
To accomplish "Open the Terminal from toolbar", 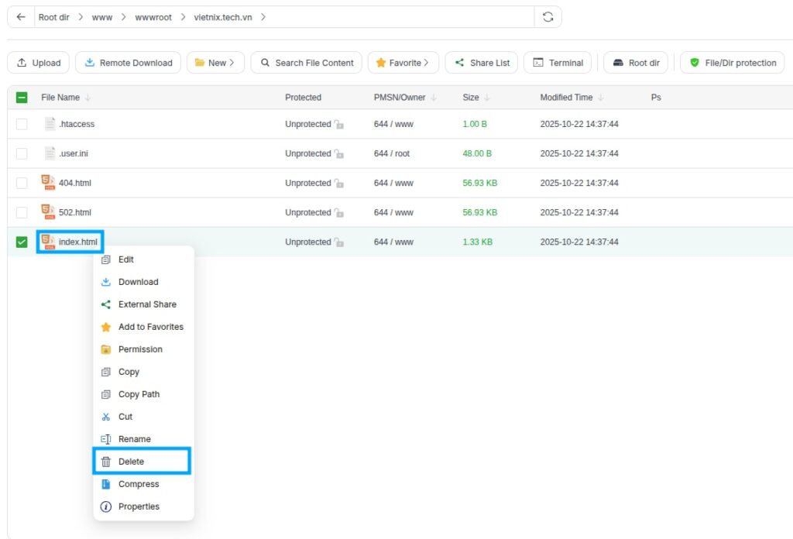I will click(558, 63).
